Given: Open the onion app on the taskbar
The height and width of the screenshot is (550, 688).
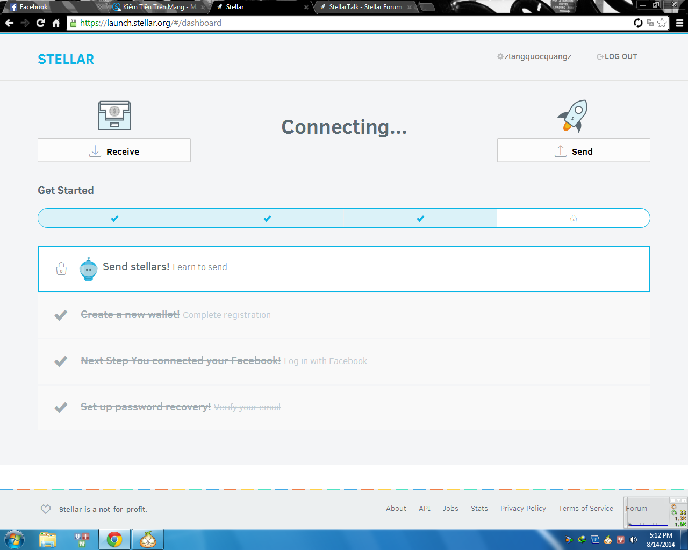Looking at the screenshot, I should point(148,539).
